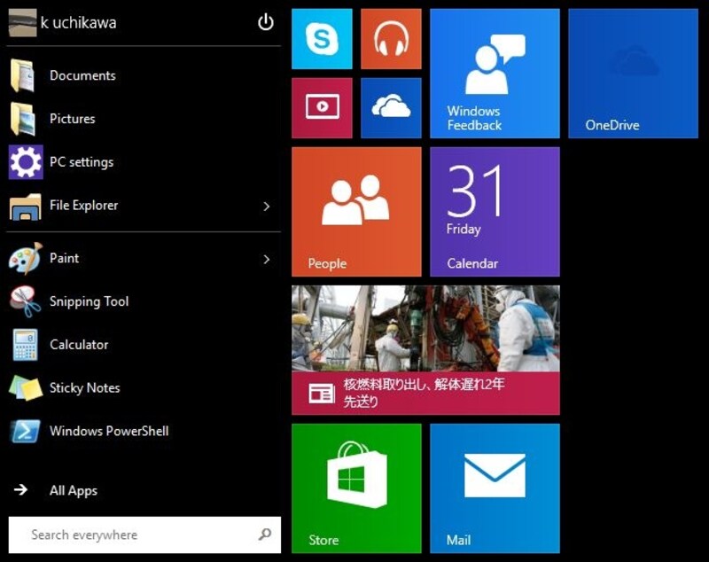Open the Skype tile
The width and height of the screenshot is (709, 562).
point(322,39)
